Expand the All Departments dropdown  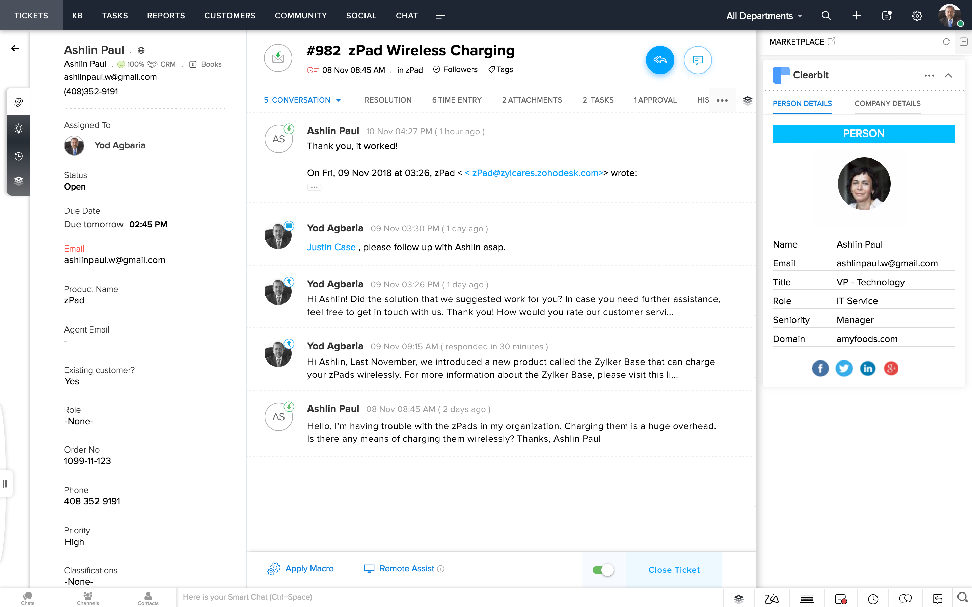coord(763,16)
